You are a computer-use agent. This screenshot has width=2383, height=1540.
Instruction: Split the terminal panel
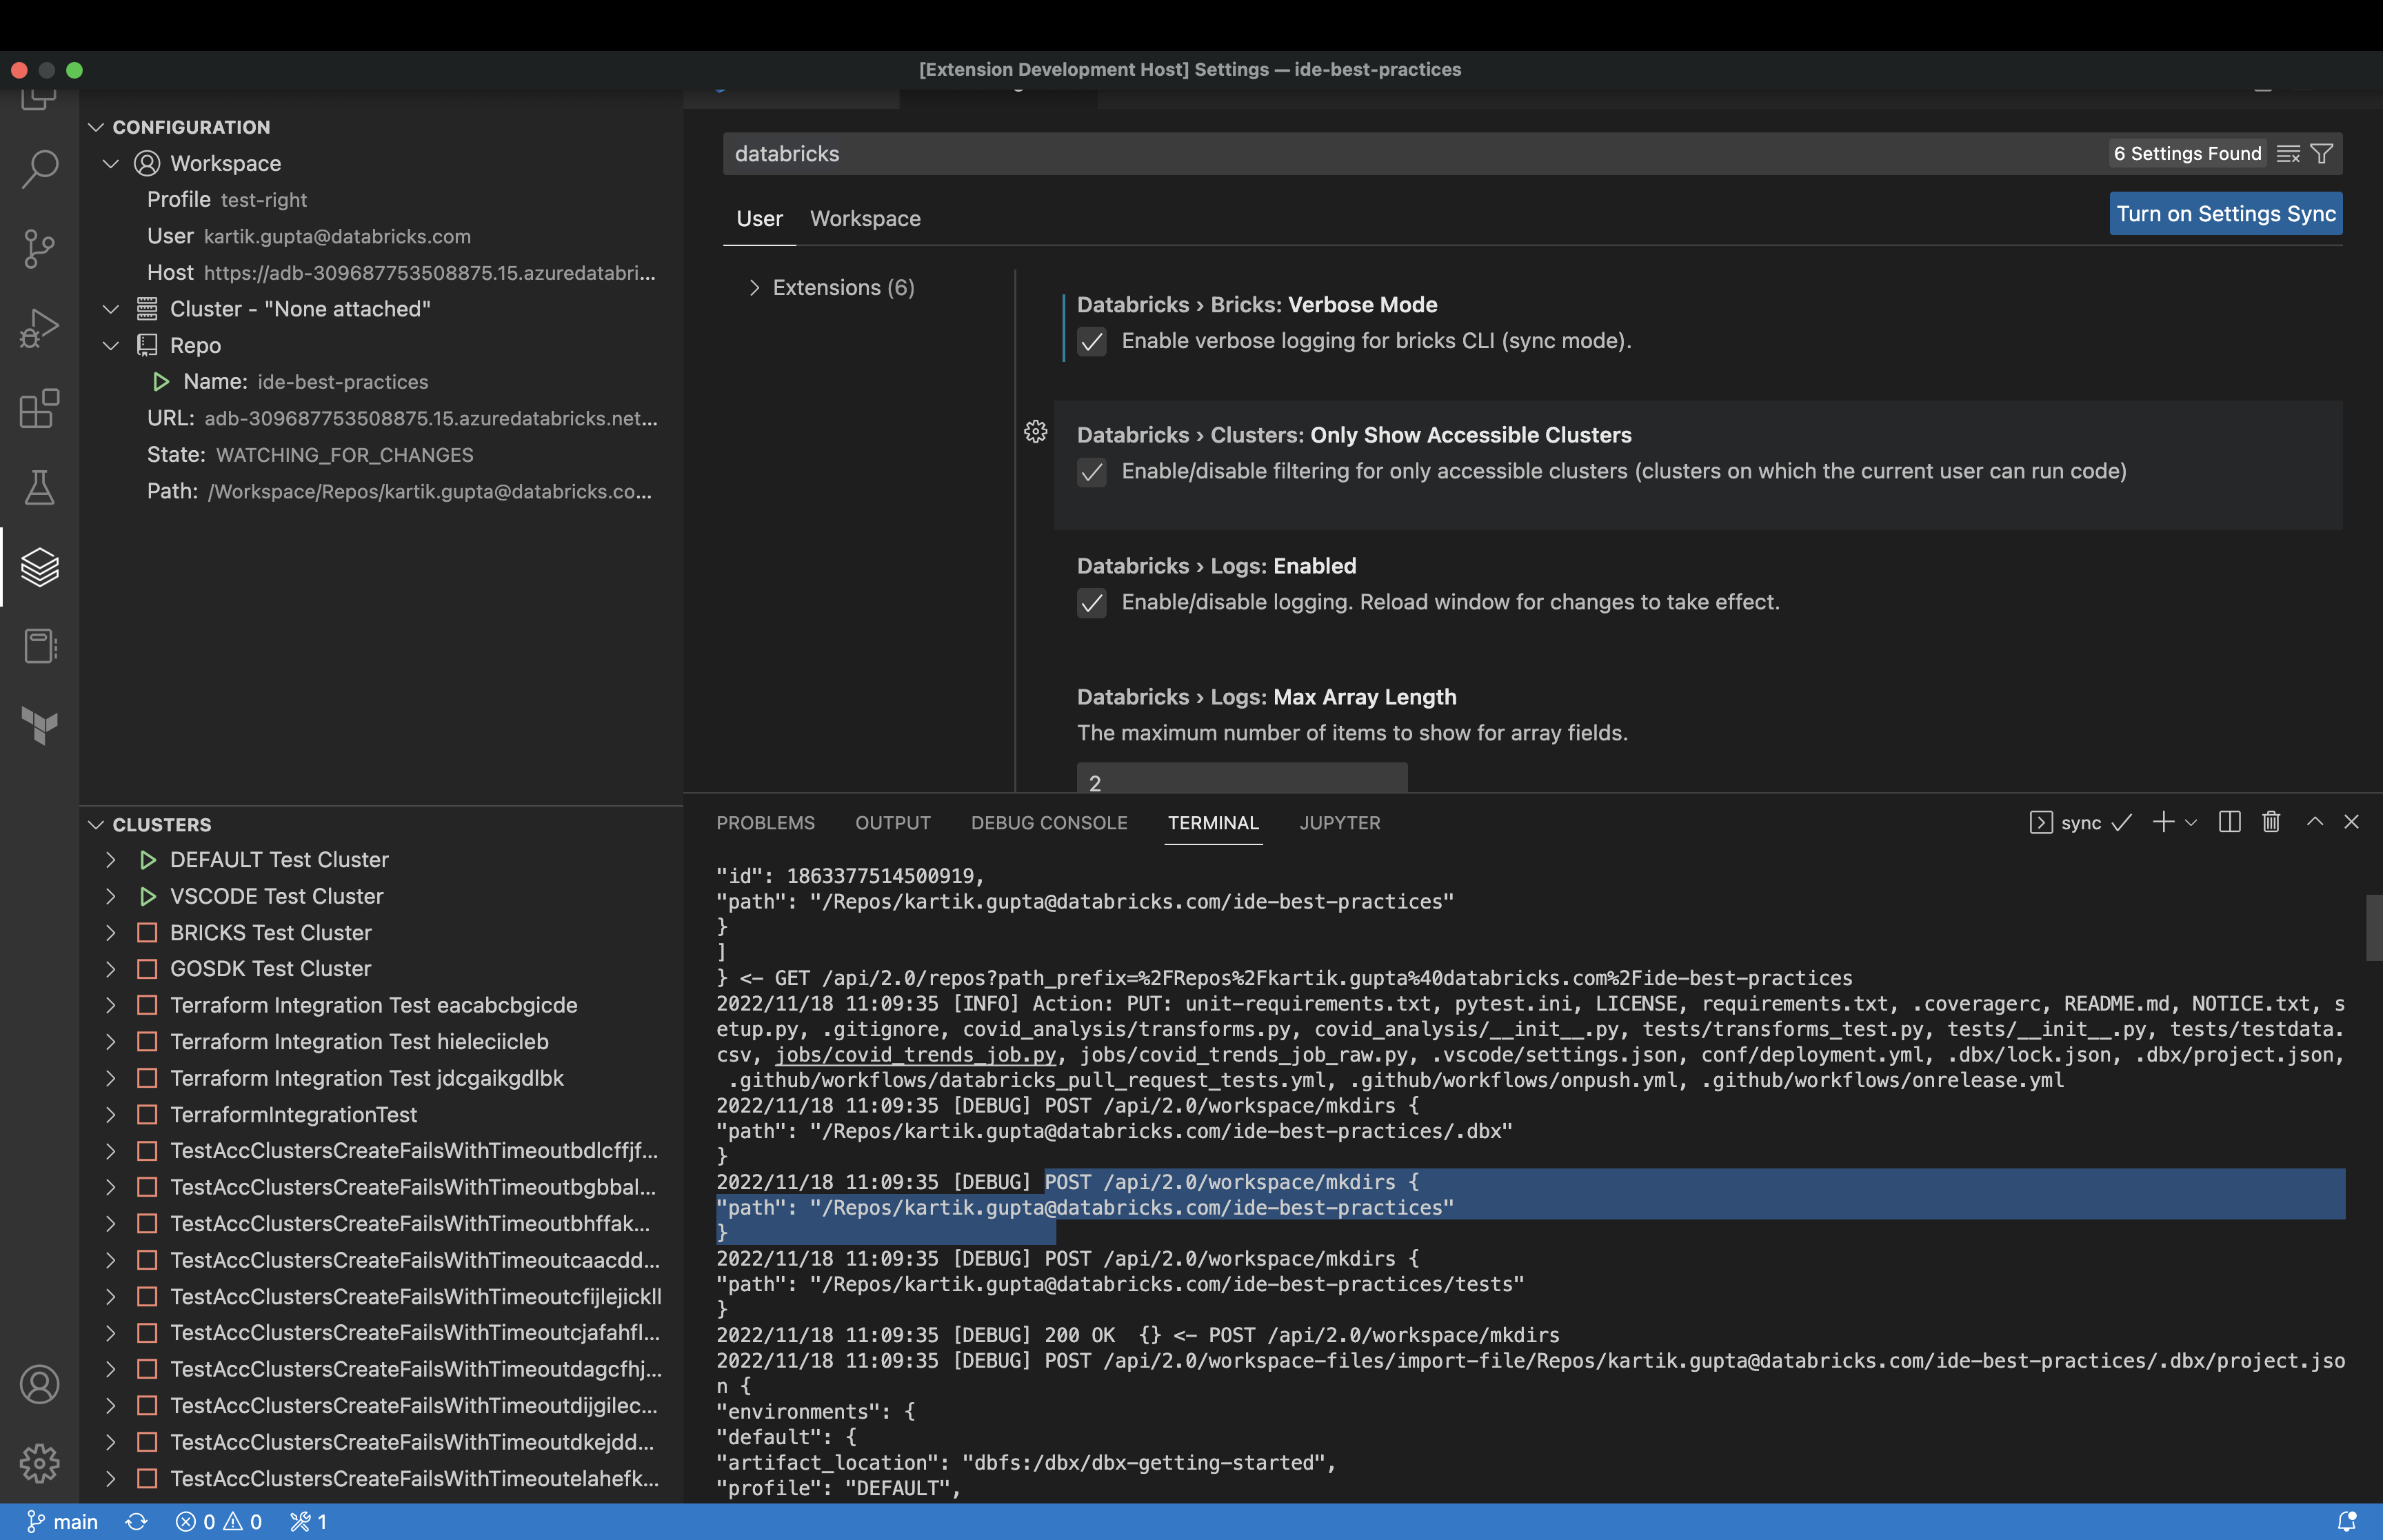(x=2229, y=822)
